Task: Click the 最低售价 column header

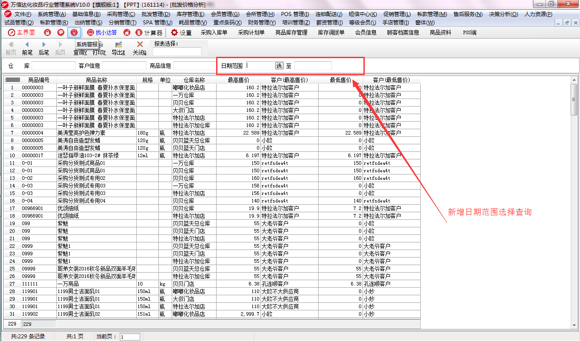Action: [x=341, y=80]
